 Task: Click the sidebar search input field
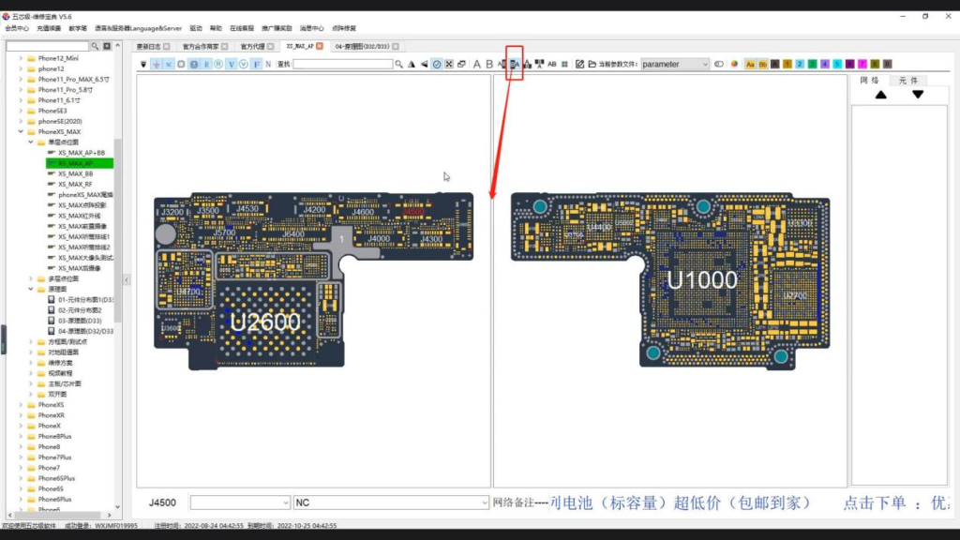[48, 46]
